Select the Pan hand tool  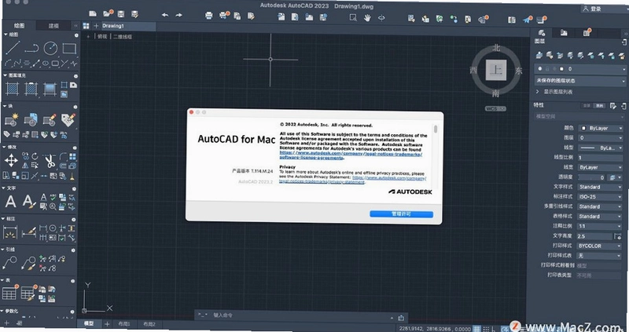(x=367, y=17)
